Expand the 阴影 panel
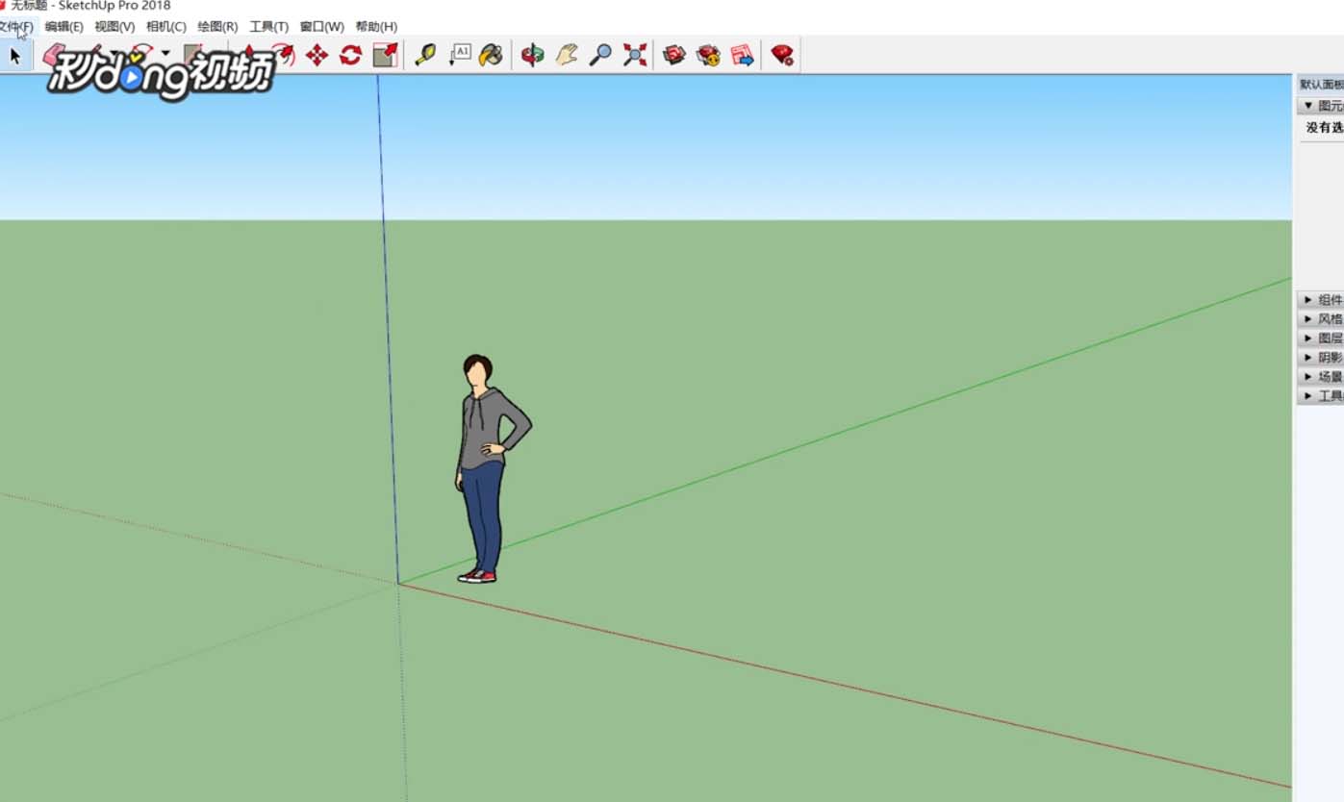The image size is (1344, 802). click(1322, 358)
